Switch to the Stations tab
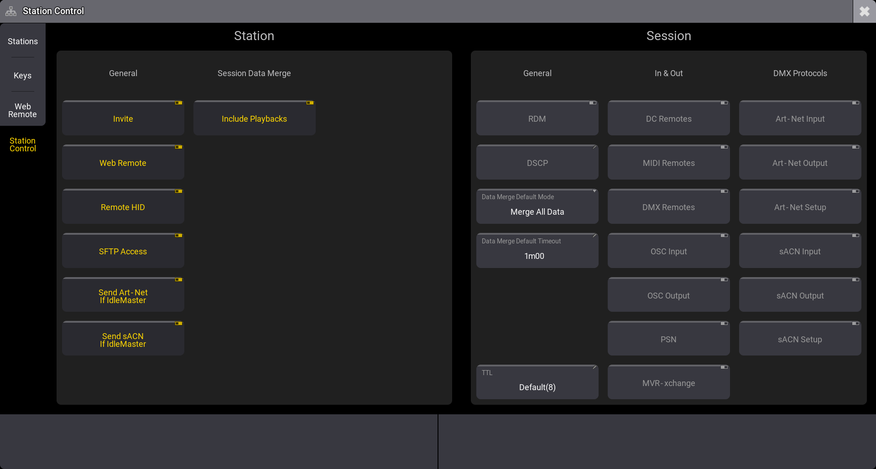Image resolution: width=876 pixels, height=469 pixels. tap(22, 41)
